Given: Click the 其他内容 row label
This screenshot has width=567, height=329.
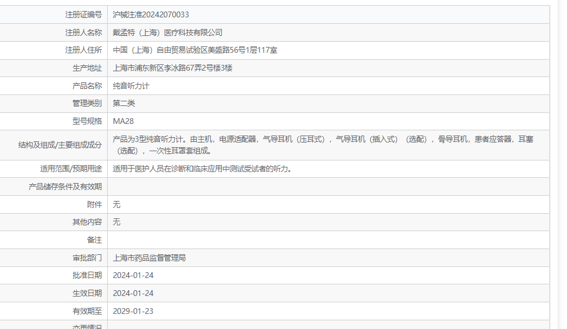Looking at the screenshot, I should pos(87,222).
